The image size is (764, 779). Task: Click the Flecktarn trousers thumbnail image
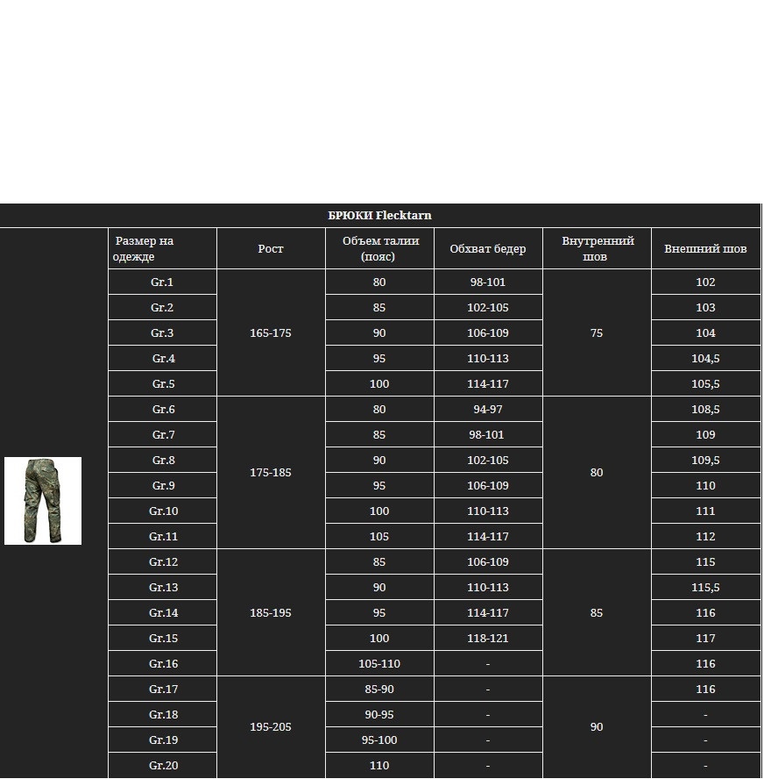[43, 501]
